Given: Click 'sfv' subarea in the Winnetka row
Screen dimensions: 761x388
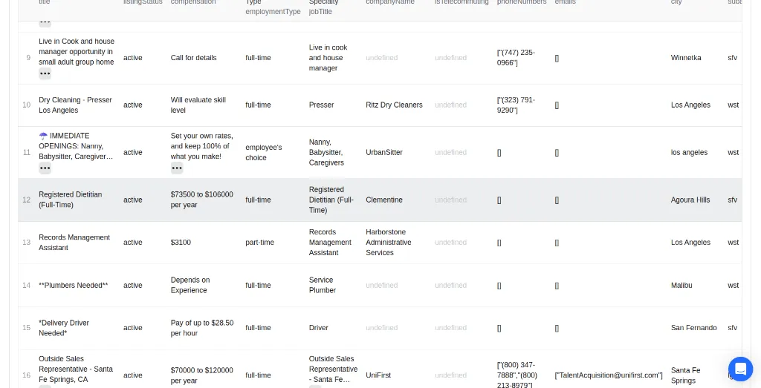Looking at the screenshot, I should (732, 58).
